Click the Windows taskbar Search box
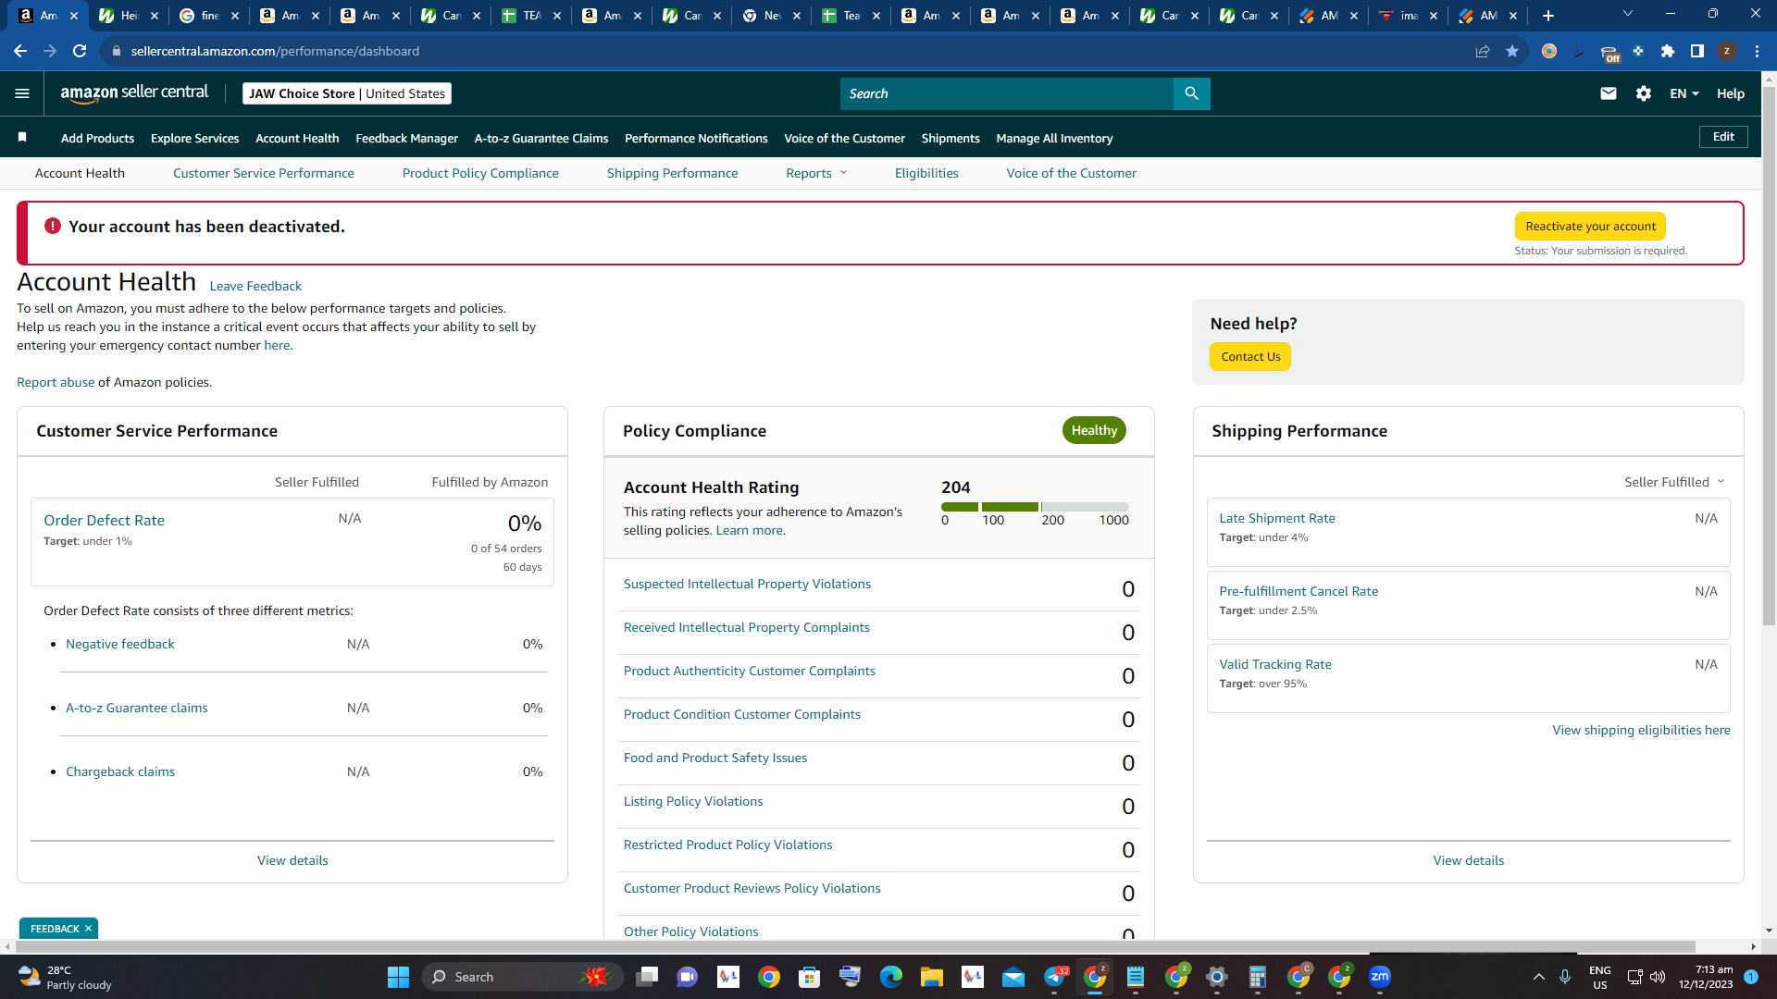The image size is (1777, 999). click(x=522, y=977)
